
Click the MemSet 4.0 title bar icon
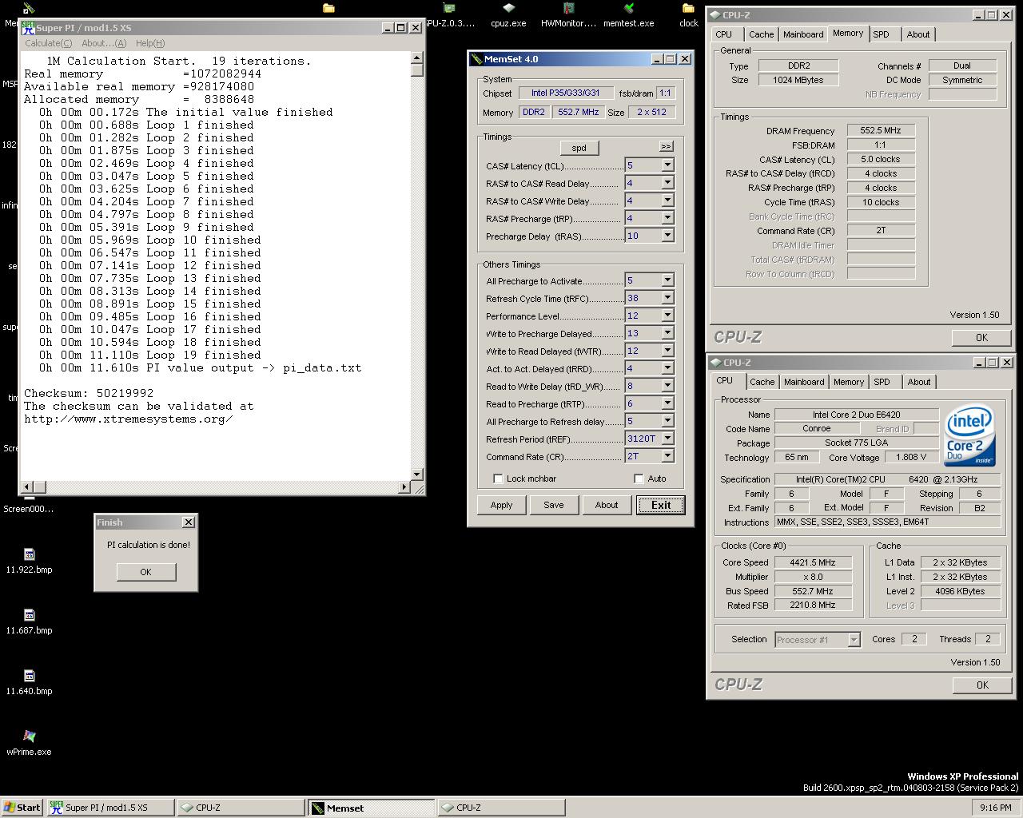476,58
